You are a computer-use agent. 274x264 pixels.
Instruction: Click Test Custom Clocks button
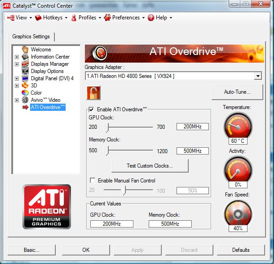[150, 166]
